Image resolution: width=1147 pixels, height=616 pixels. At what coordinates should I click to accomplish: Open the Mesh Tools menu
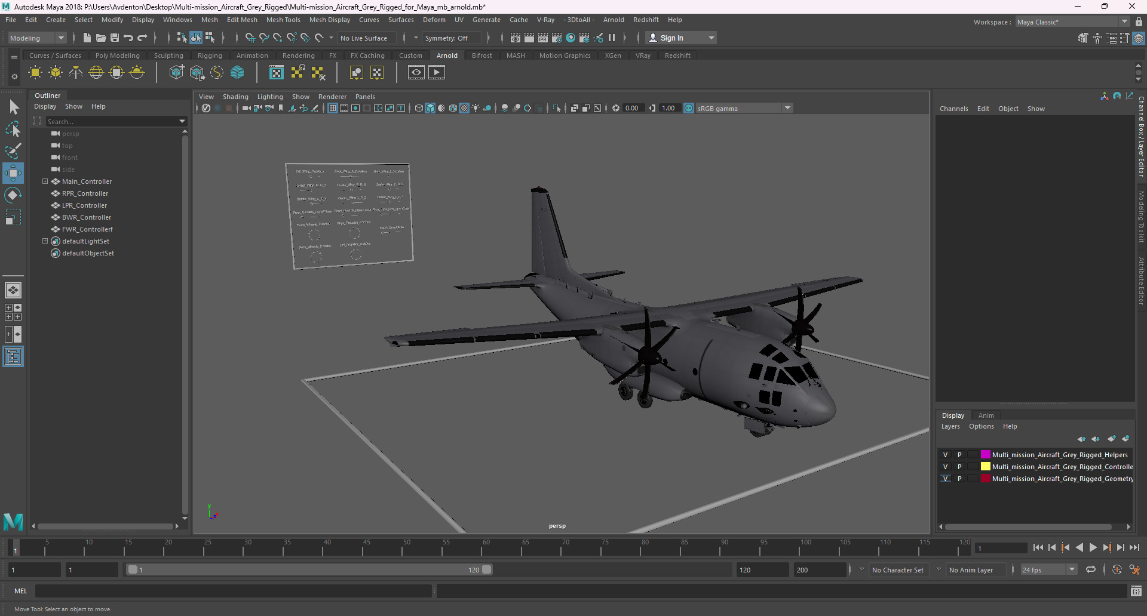pyautogui.click(x=283, y=20)
